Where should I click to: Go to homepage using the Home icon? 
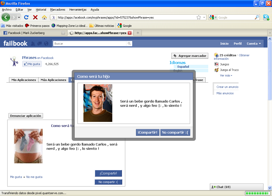click(x=44, y=17)
